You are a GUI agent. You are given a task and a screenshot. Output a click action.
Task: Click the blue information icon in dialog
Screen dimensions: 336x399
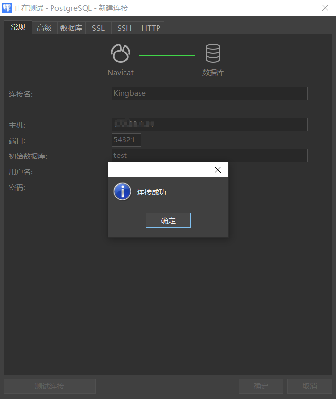[x=123, y=191]
